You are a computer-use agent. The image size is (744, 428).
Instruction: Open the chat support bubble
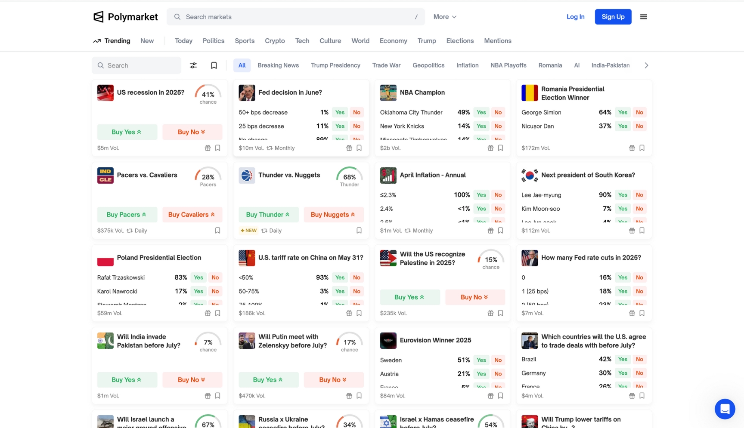[725, 409]
